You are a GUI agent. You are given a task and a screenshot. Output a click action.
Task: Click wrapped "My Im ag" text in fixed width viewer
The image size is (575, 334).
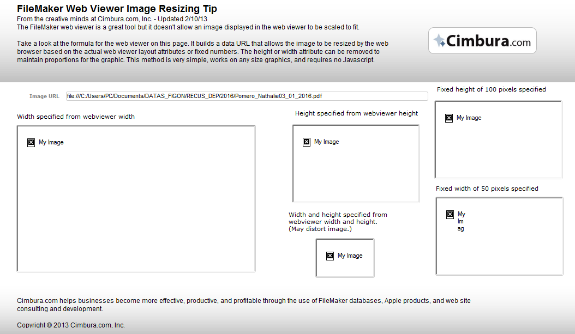click(x=461, y=221)
